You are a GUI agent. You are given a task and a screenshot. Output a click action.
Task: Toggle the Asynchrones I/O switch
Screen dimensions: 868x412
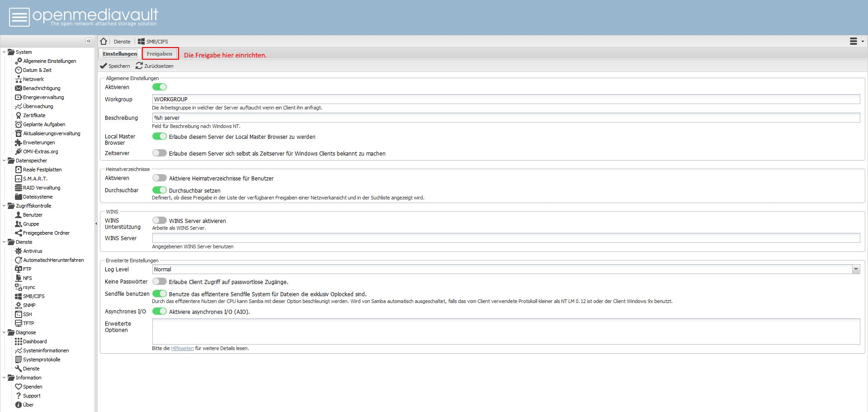click(160, 311)
